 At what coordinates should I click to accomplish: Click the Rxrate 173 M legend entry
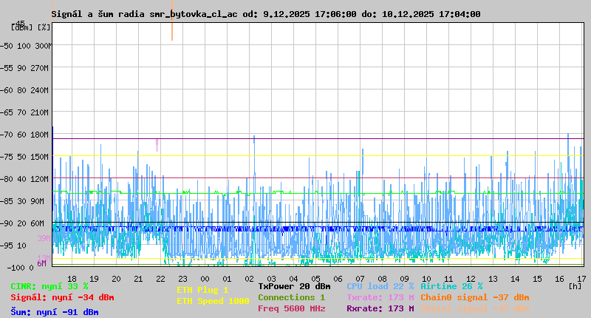click(x=380, y=308)
